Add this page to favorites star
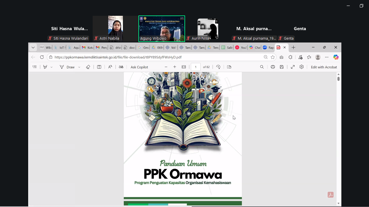Viewport: 369px width, 207px height. [x=273, y=57]
